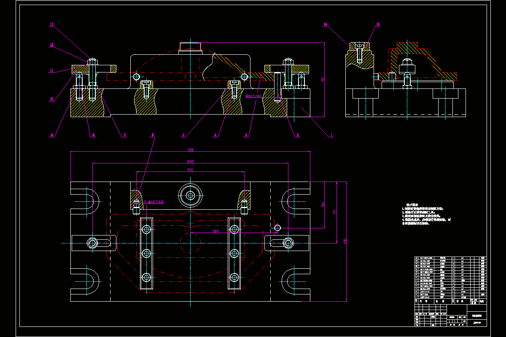Select part balloon number 1
Image resolution: width=506 pixels, height=337 pixels.
(x=331, y=135)
